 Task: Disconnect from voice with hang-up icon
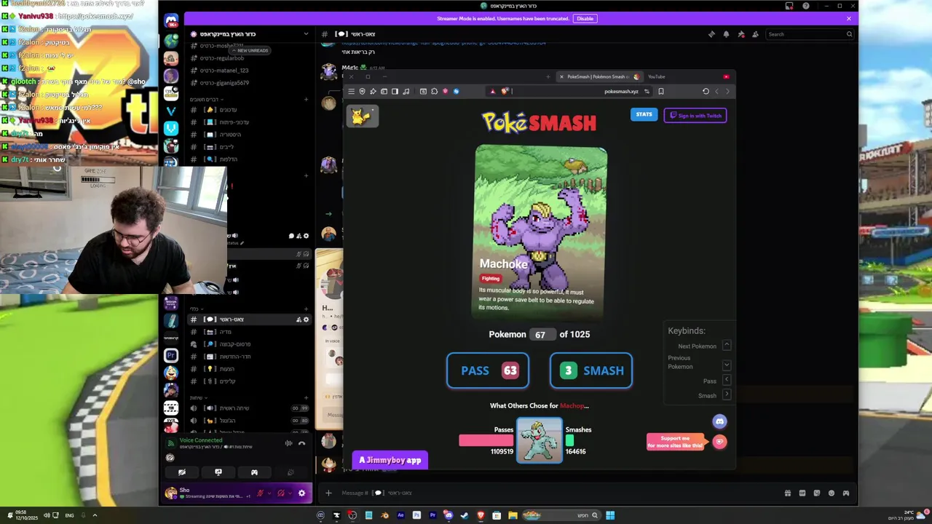point(301,442)
